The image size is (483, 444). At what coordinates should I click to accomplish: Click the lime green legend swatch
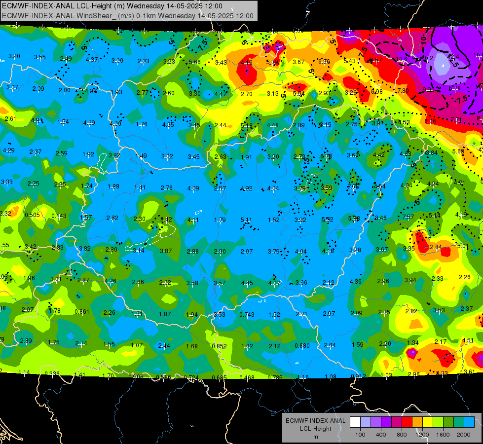(438, 422)
